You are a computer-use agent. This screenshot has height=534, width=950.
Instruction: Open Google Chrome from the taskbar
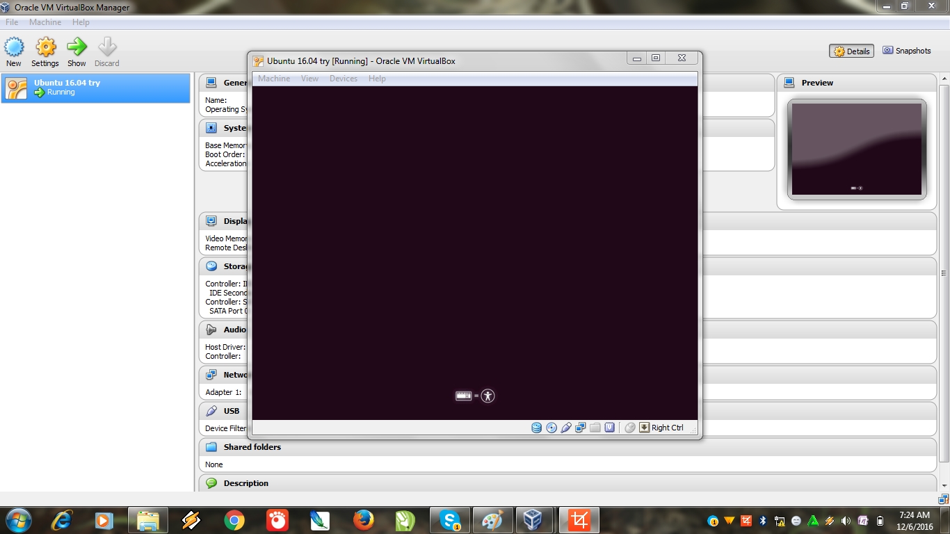234,520
